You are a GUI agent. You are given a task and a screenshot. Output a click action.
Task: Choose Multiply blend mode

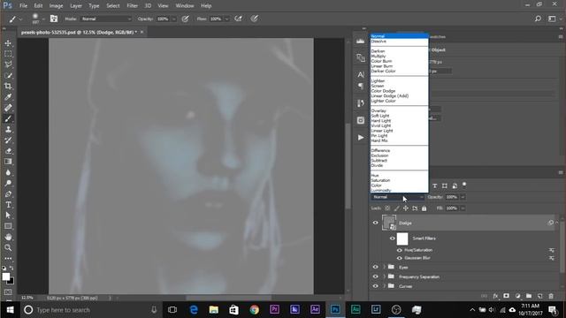coord(379,57)
